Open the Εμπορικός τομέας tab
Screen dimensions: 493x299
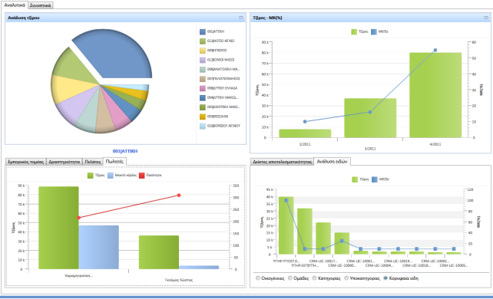26,162
